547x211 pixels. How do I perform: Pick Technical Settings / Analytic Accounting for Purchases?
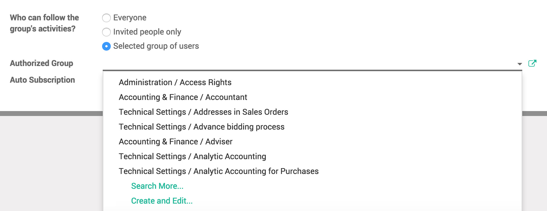coord(218,171)
